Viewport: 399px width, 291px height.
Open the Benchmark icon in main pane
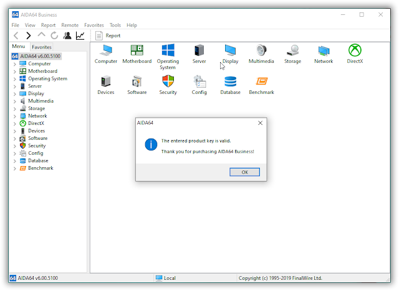click(x=262, y=81)
